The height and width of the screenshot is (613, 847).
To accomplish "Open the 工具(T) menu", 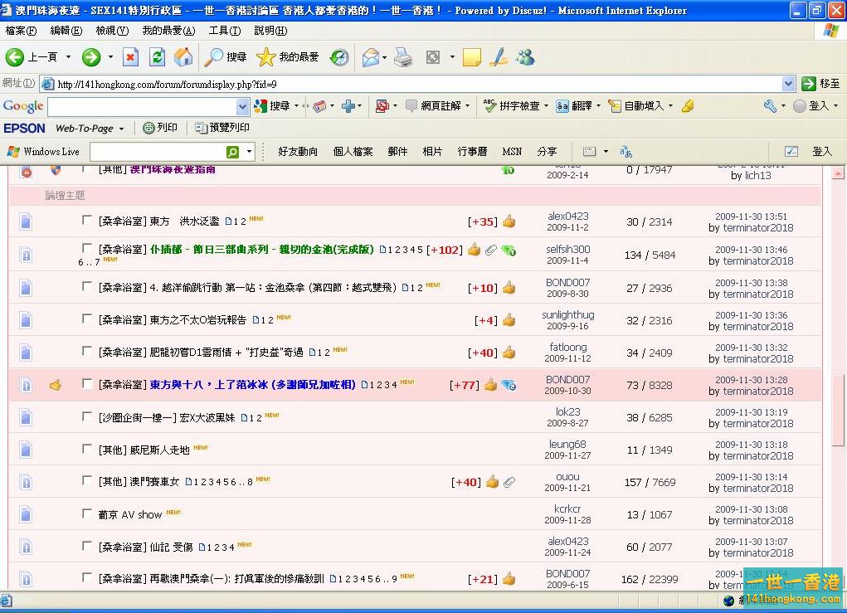I will tap(224, 31).
